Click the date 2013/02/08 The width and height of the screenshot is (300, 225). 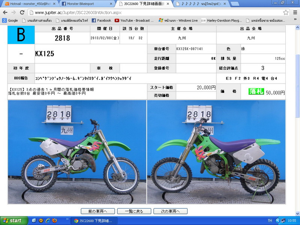[105, 38]
